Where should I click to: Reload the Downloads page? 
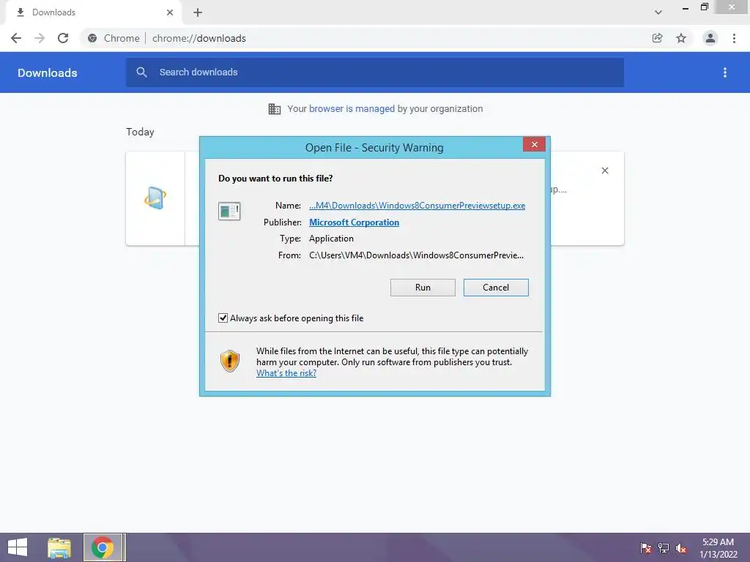pyautogui.click(x=63, y=38)
